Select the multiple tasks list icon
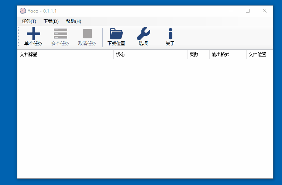This screenshot has height=185, width=282. (x=61, y=34)
